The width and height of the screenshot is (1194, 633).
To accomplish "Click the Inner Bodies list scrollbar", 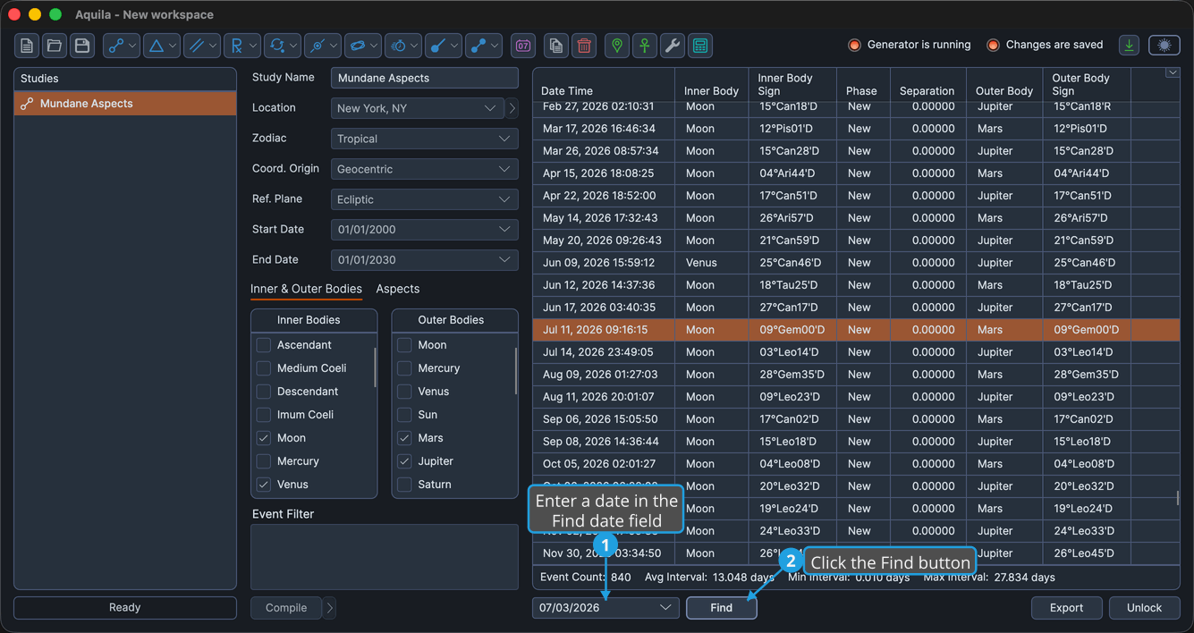I will point(375,367).
